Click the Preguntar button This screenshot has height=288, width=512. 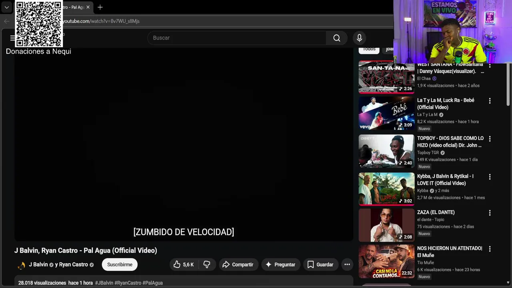coord(280,264)
